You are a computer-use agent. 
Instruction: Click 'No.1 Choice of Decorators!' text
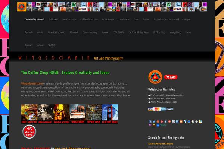pyautogui.click(x=163, y=99)
